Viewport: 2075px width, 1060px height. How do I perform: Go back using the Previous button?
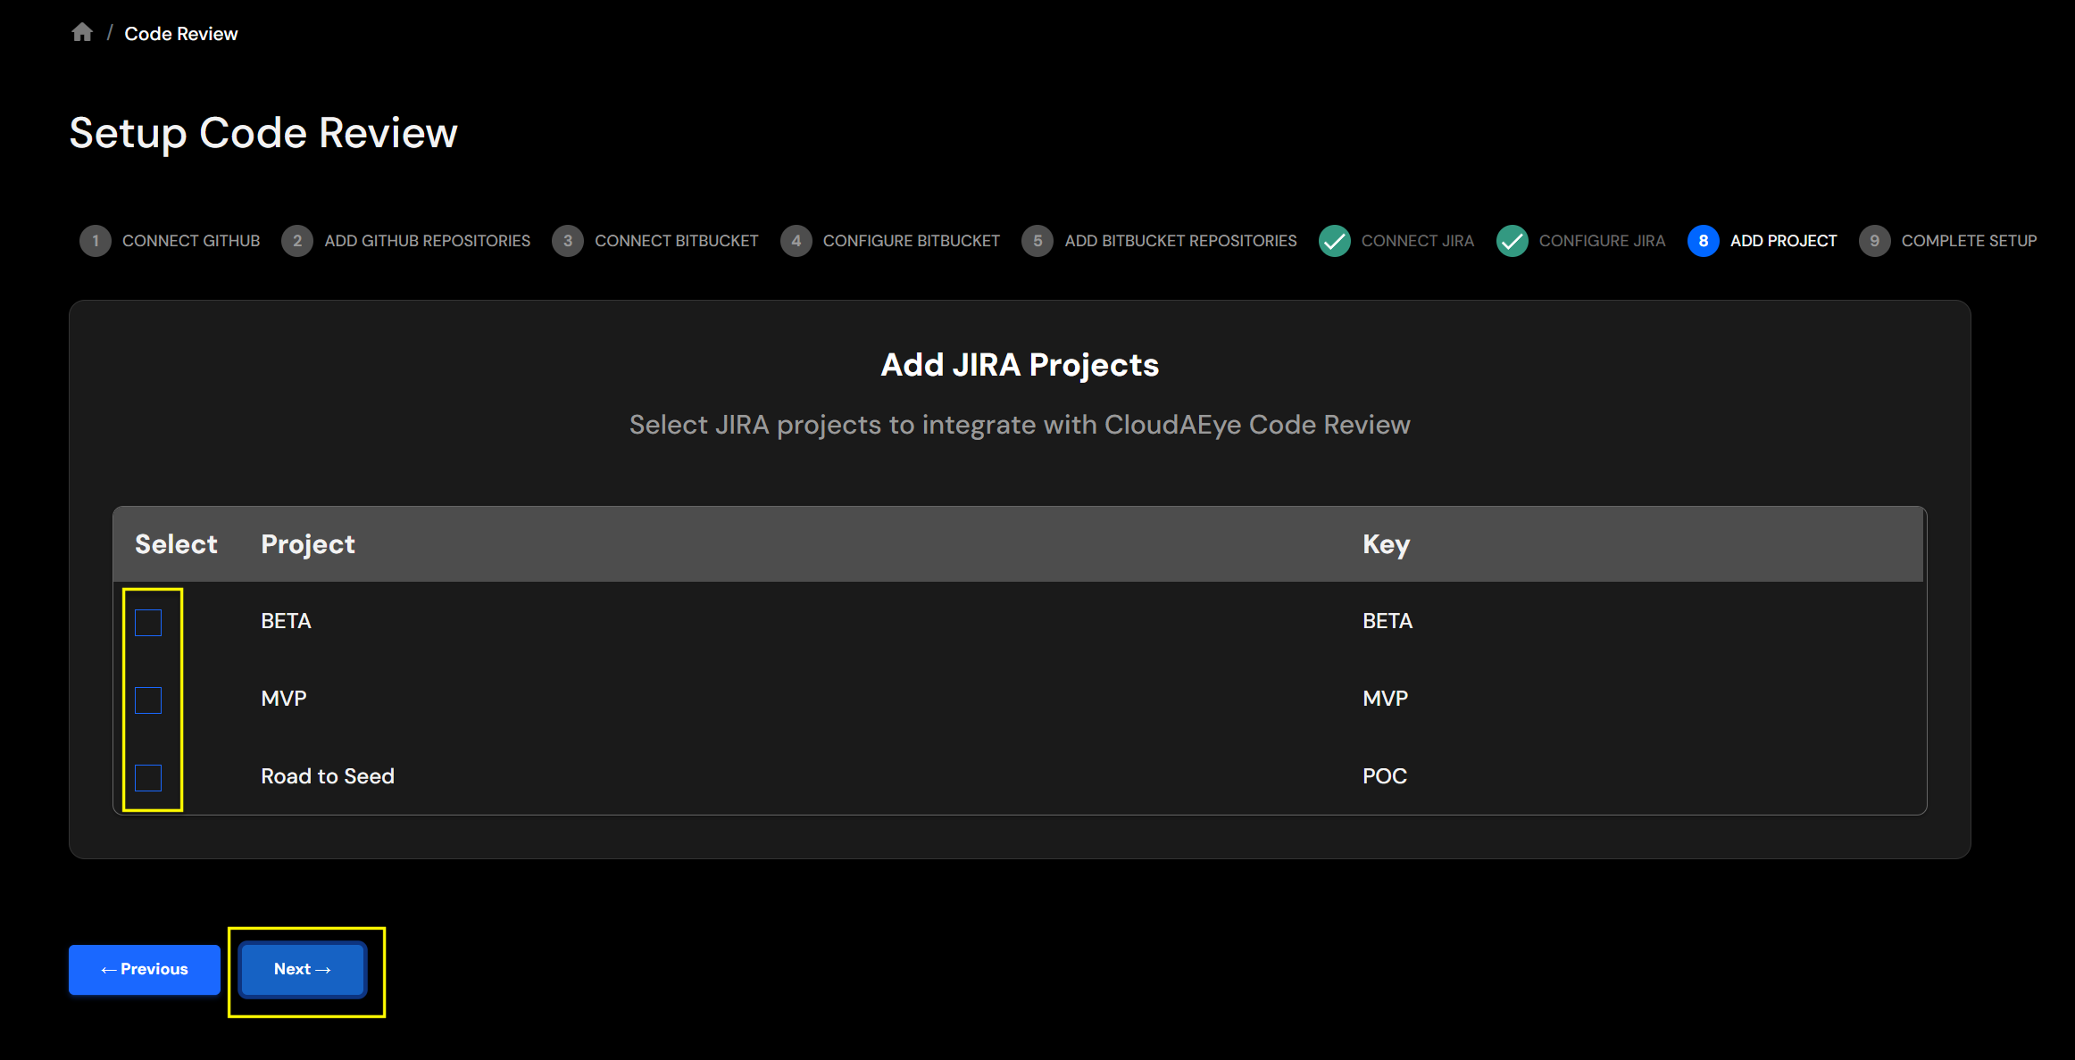[144, 969]
